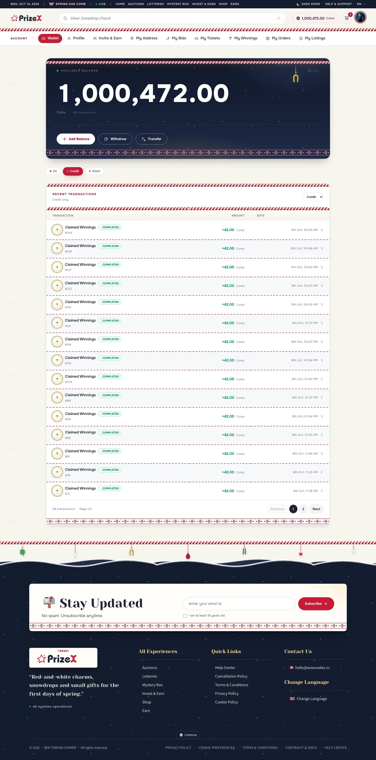Open the Profile account tab

coord(76,38)
